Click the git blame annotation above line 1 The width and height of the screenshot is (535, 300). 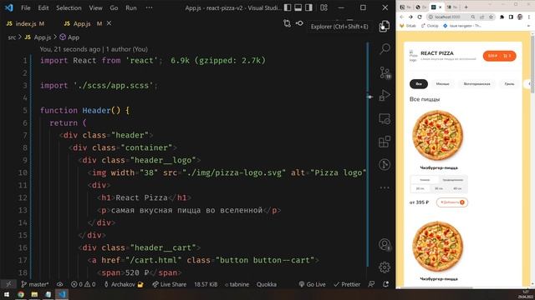tap(94, 49)
